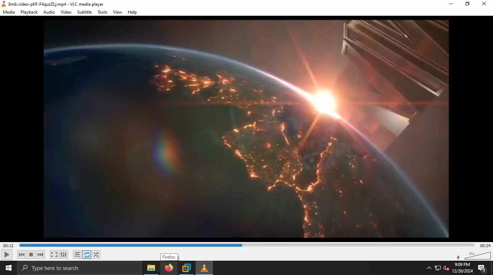493x275 pixels.
Task: Restore down the VLC window
Action: pos(467,4)
